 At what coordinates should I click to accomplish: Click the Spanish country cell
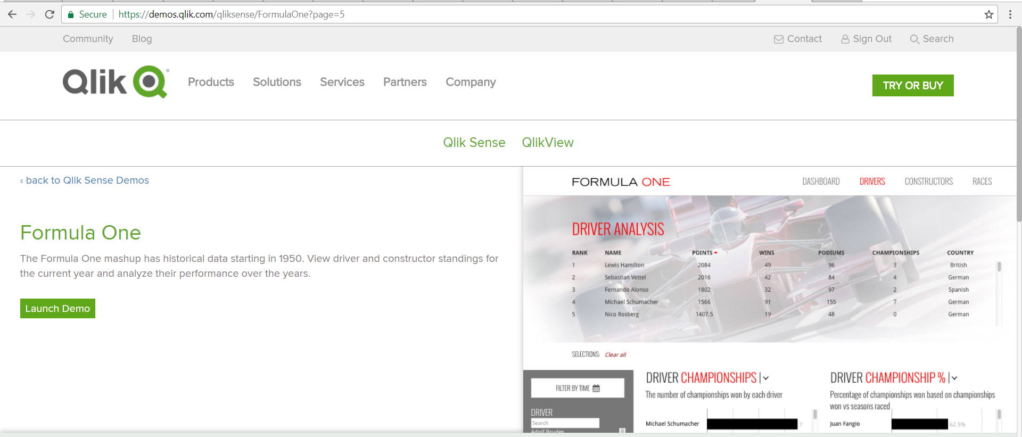click(x=959, y=290)
